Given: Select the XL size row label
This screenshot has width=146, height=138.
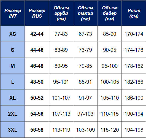Looking at the screenshot, I should click(x=13, y=98).
